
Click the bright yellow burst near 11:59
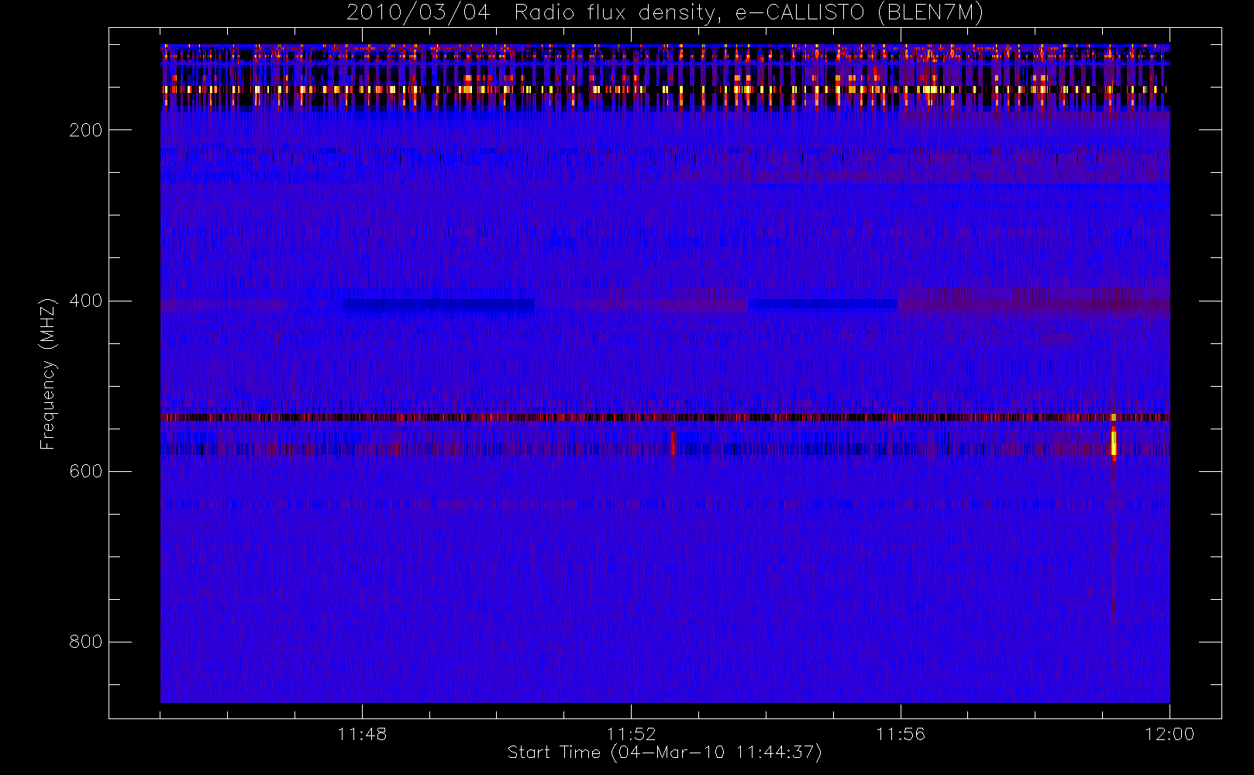click(x=1114, y=442)
